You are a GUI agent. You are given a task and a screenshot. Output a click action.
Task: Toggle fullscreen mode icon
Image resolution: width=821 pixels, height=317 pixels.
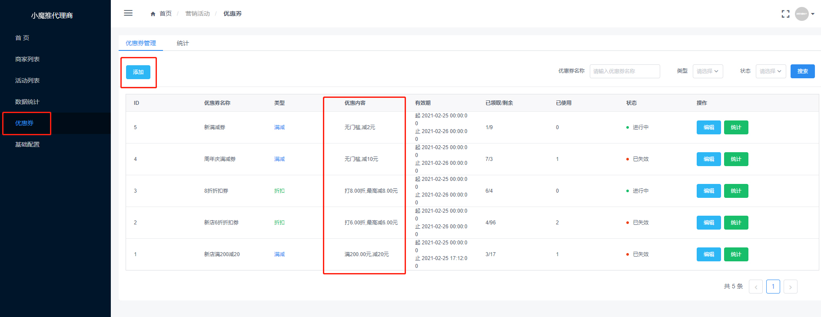click(x=785, y=14)
